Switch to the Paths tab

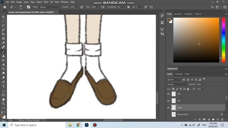[x=187, y=74]
